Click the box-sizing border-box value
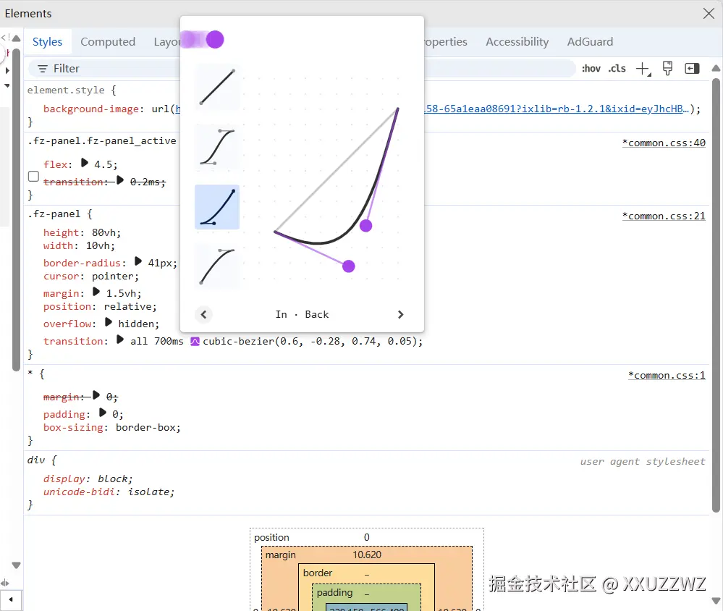 tap(145, 427)
